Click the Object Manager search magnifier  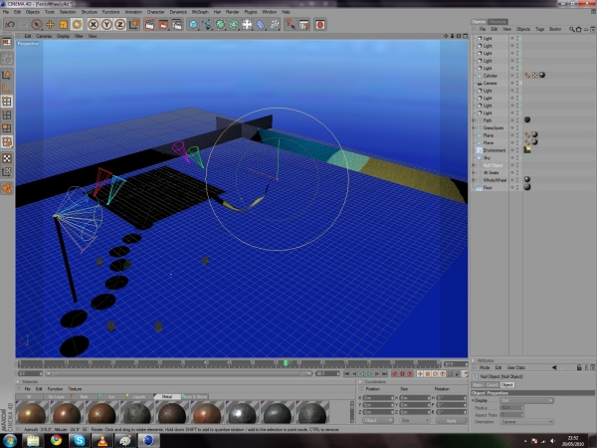coord(571,29)
